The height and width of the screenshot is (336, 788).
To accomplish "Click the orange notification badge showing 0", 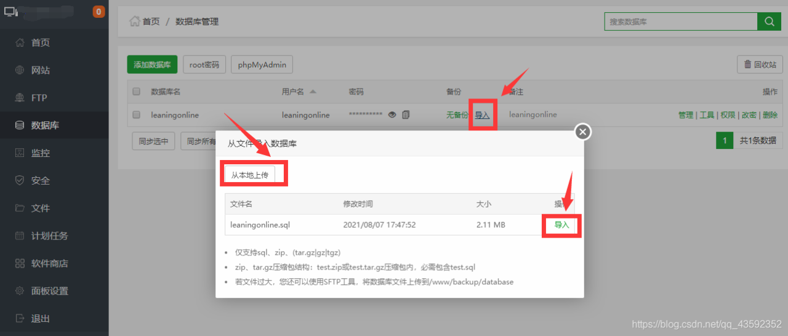I will click(x=98, y=12).
